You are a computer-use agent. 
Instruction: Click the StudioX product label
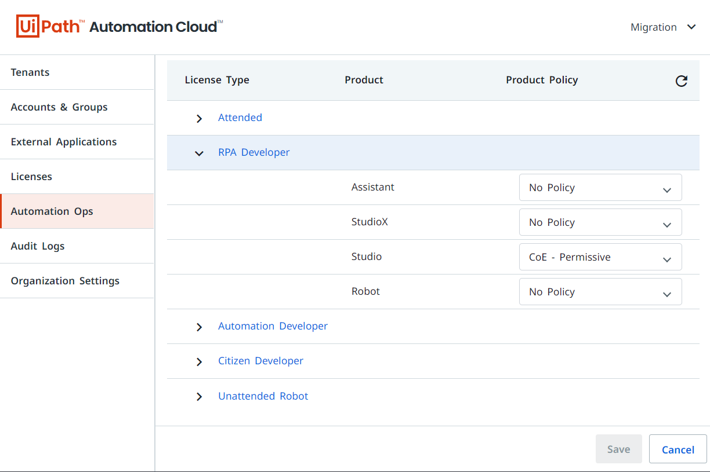370,222
